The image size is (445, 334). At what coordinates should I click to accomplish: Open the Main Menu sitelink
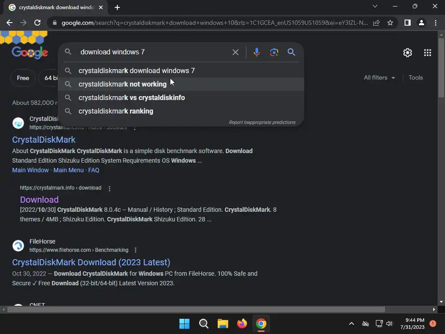[68, 170]
